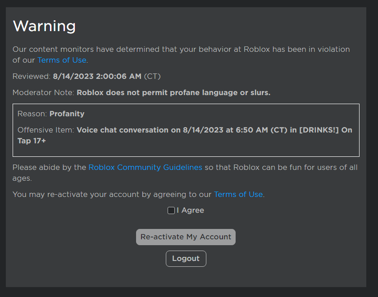Open Terms of Use link in first paragraph
This screenshot has width=378, height=297.
[62, 60]
